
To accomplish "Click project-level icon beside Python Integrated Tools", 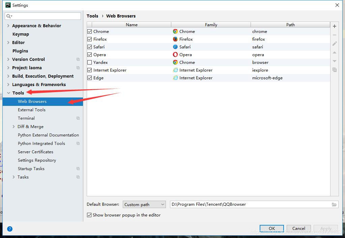I will coord(78,143).
